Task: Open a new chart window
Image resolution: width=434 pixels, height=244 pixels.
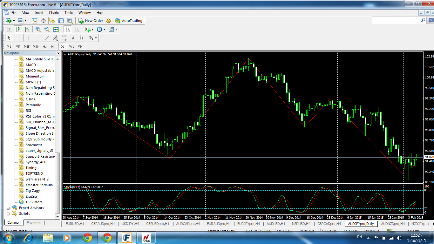Action: [9, 21]
